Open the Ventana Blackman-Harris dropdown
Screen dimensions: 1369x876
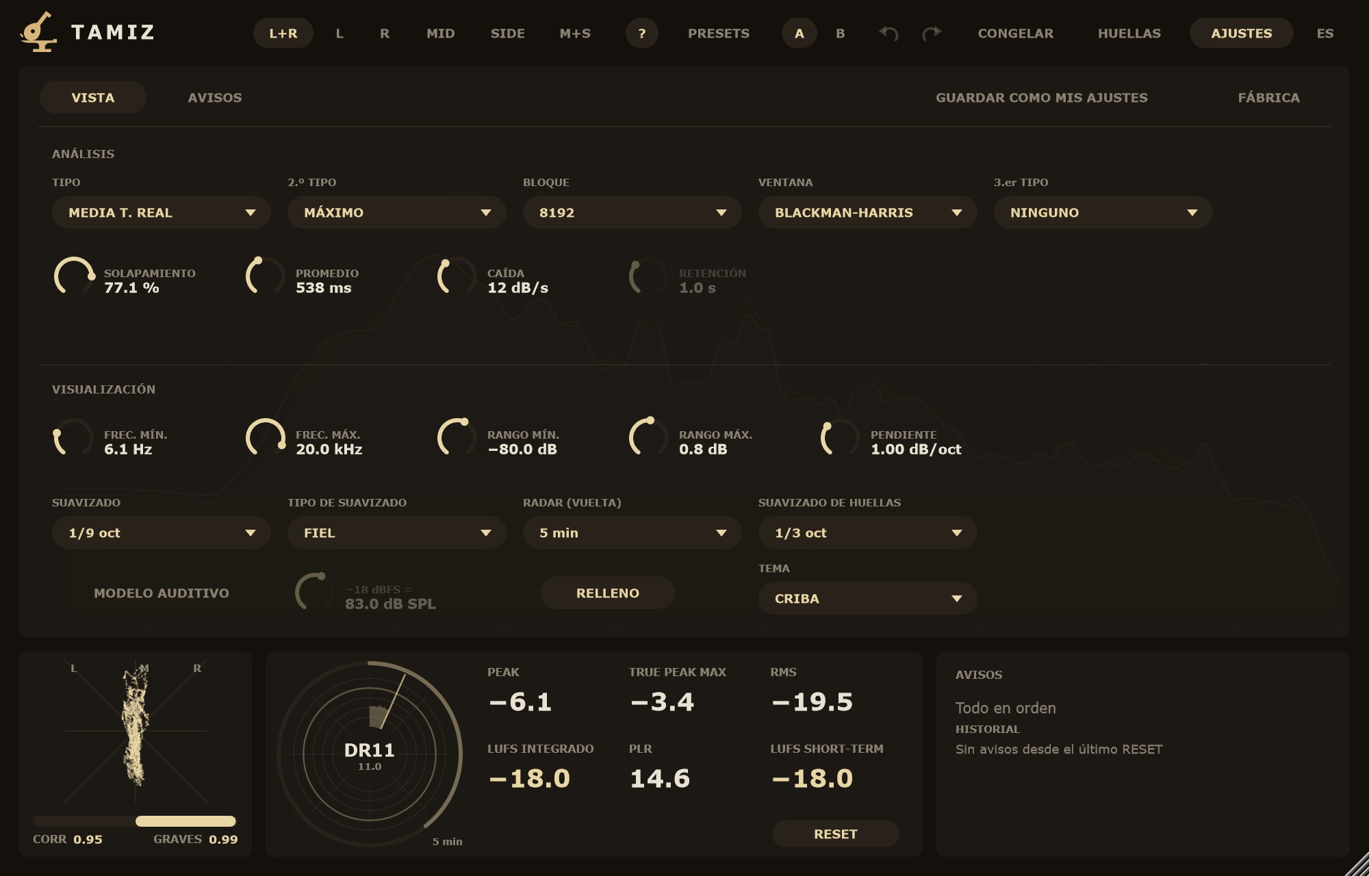tap(868, 212)
